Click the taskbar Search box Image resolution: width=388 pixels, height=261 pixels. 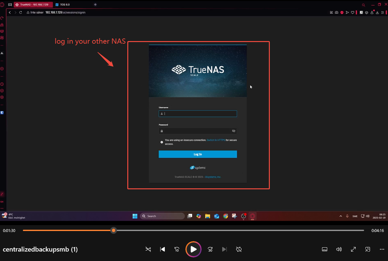point(162,216)
